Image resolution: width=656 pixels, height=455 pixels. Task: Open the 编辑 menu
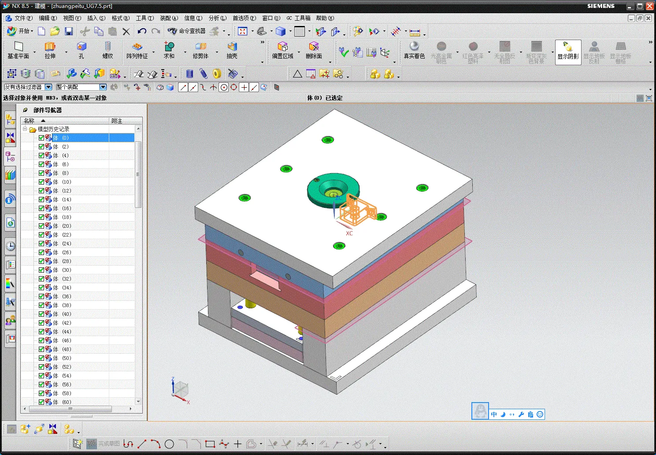(x=48, y=18)
